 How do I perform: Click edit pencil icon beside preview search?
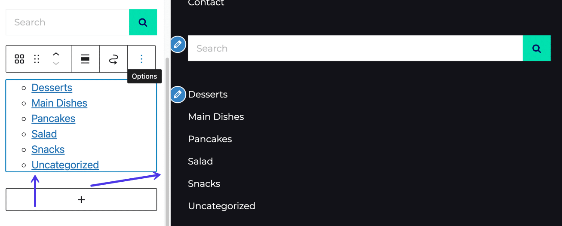(x=178, y=44)
